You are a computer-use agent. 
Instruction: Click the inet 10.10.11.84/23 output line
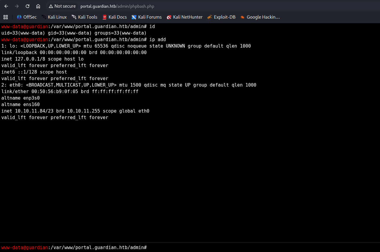(75, 111)
